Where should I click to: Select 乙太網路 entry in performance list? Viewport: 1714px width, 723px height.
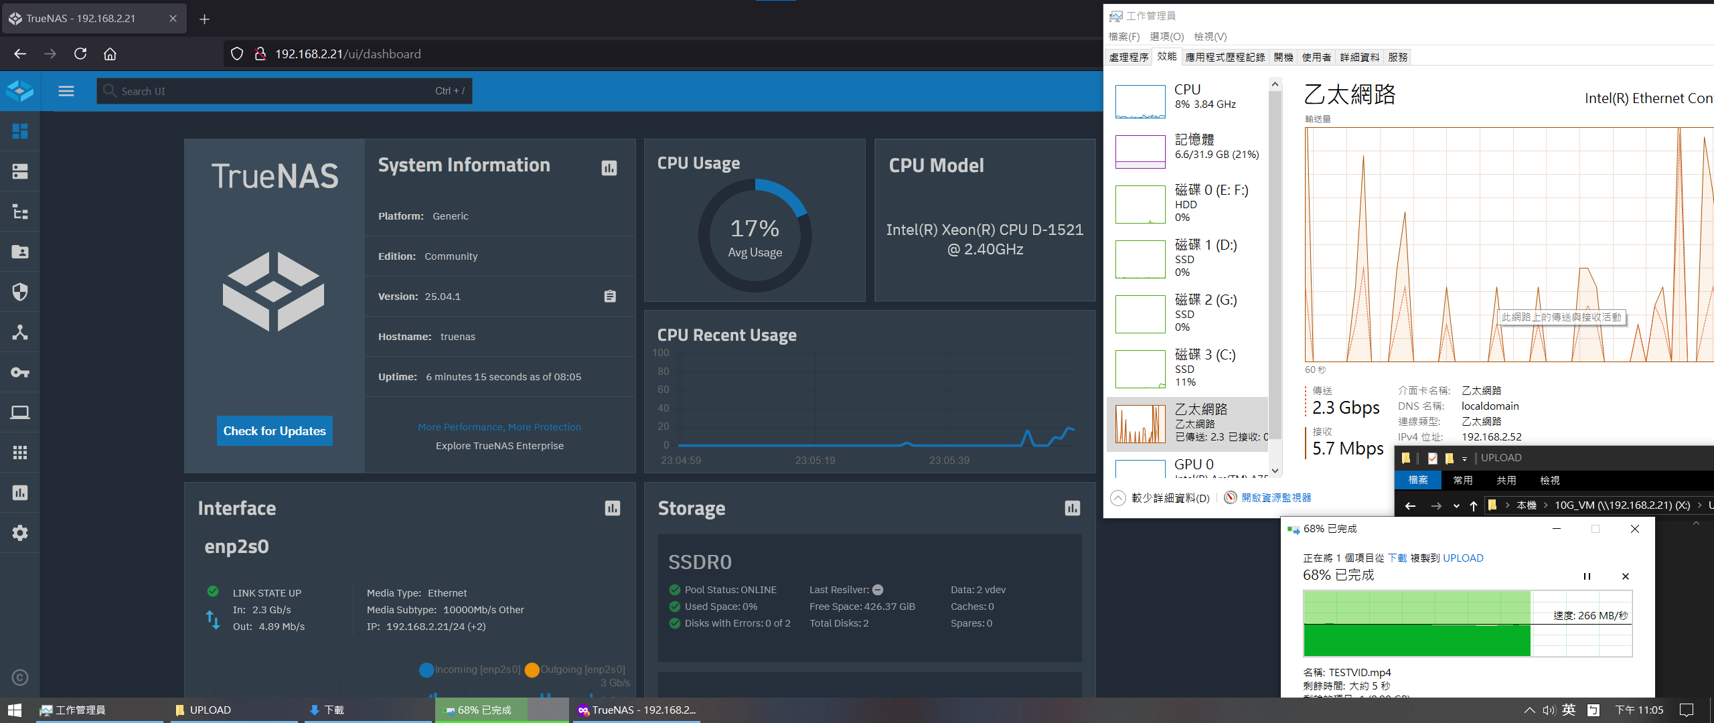[1188, 424]
